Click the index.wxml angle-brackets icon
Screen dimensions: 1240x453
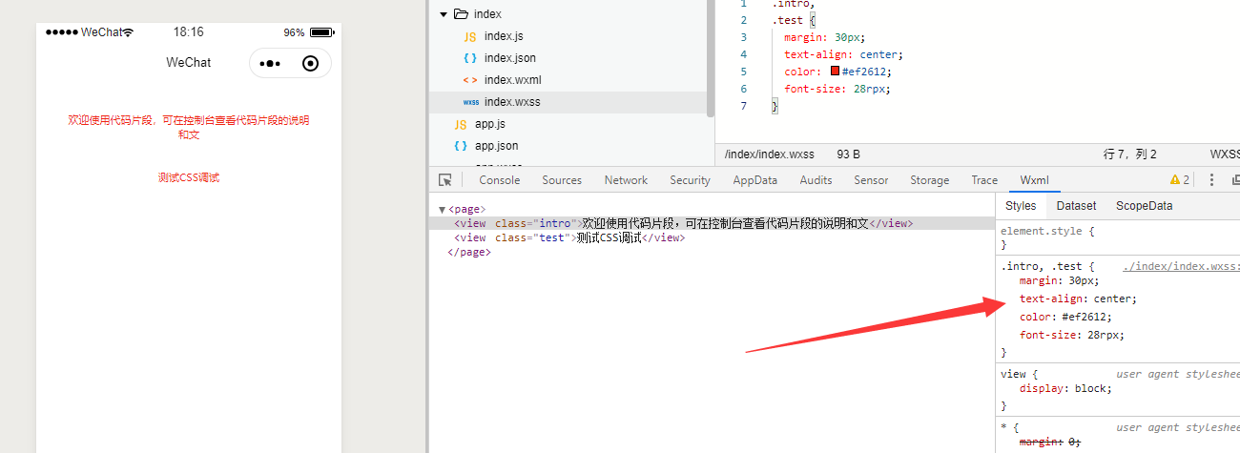[469, 80]
